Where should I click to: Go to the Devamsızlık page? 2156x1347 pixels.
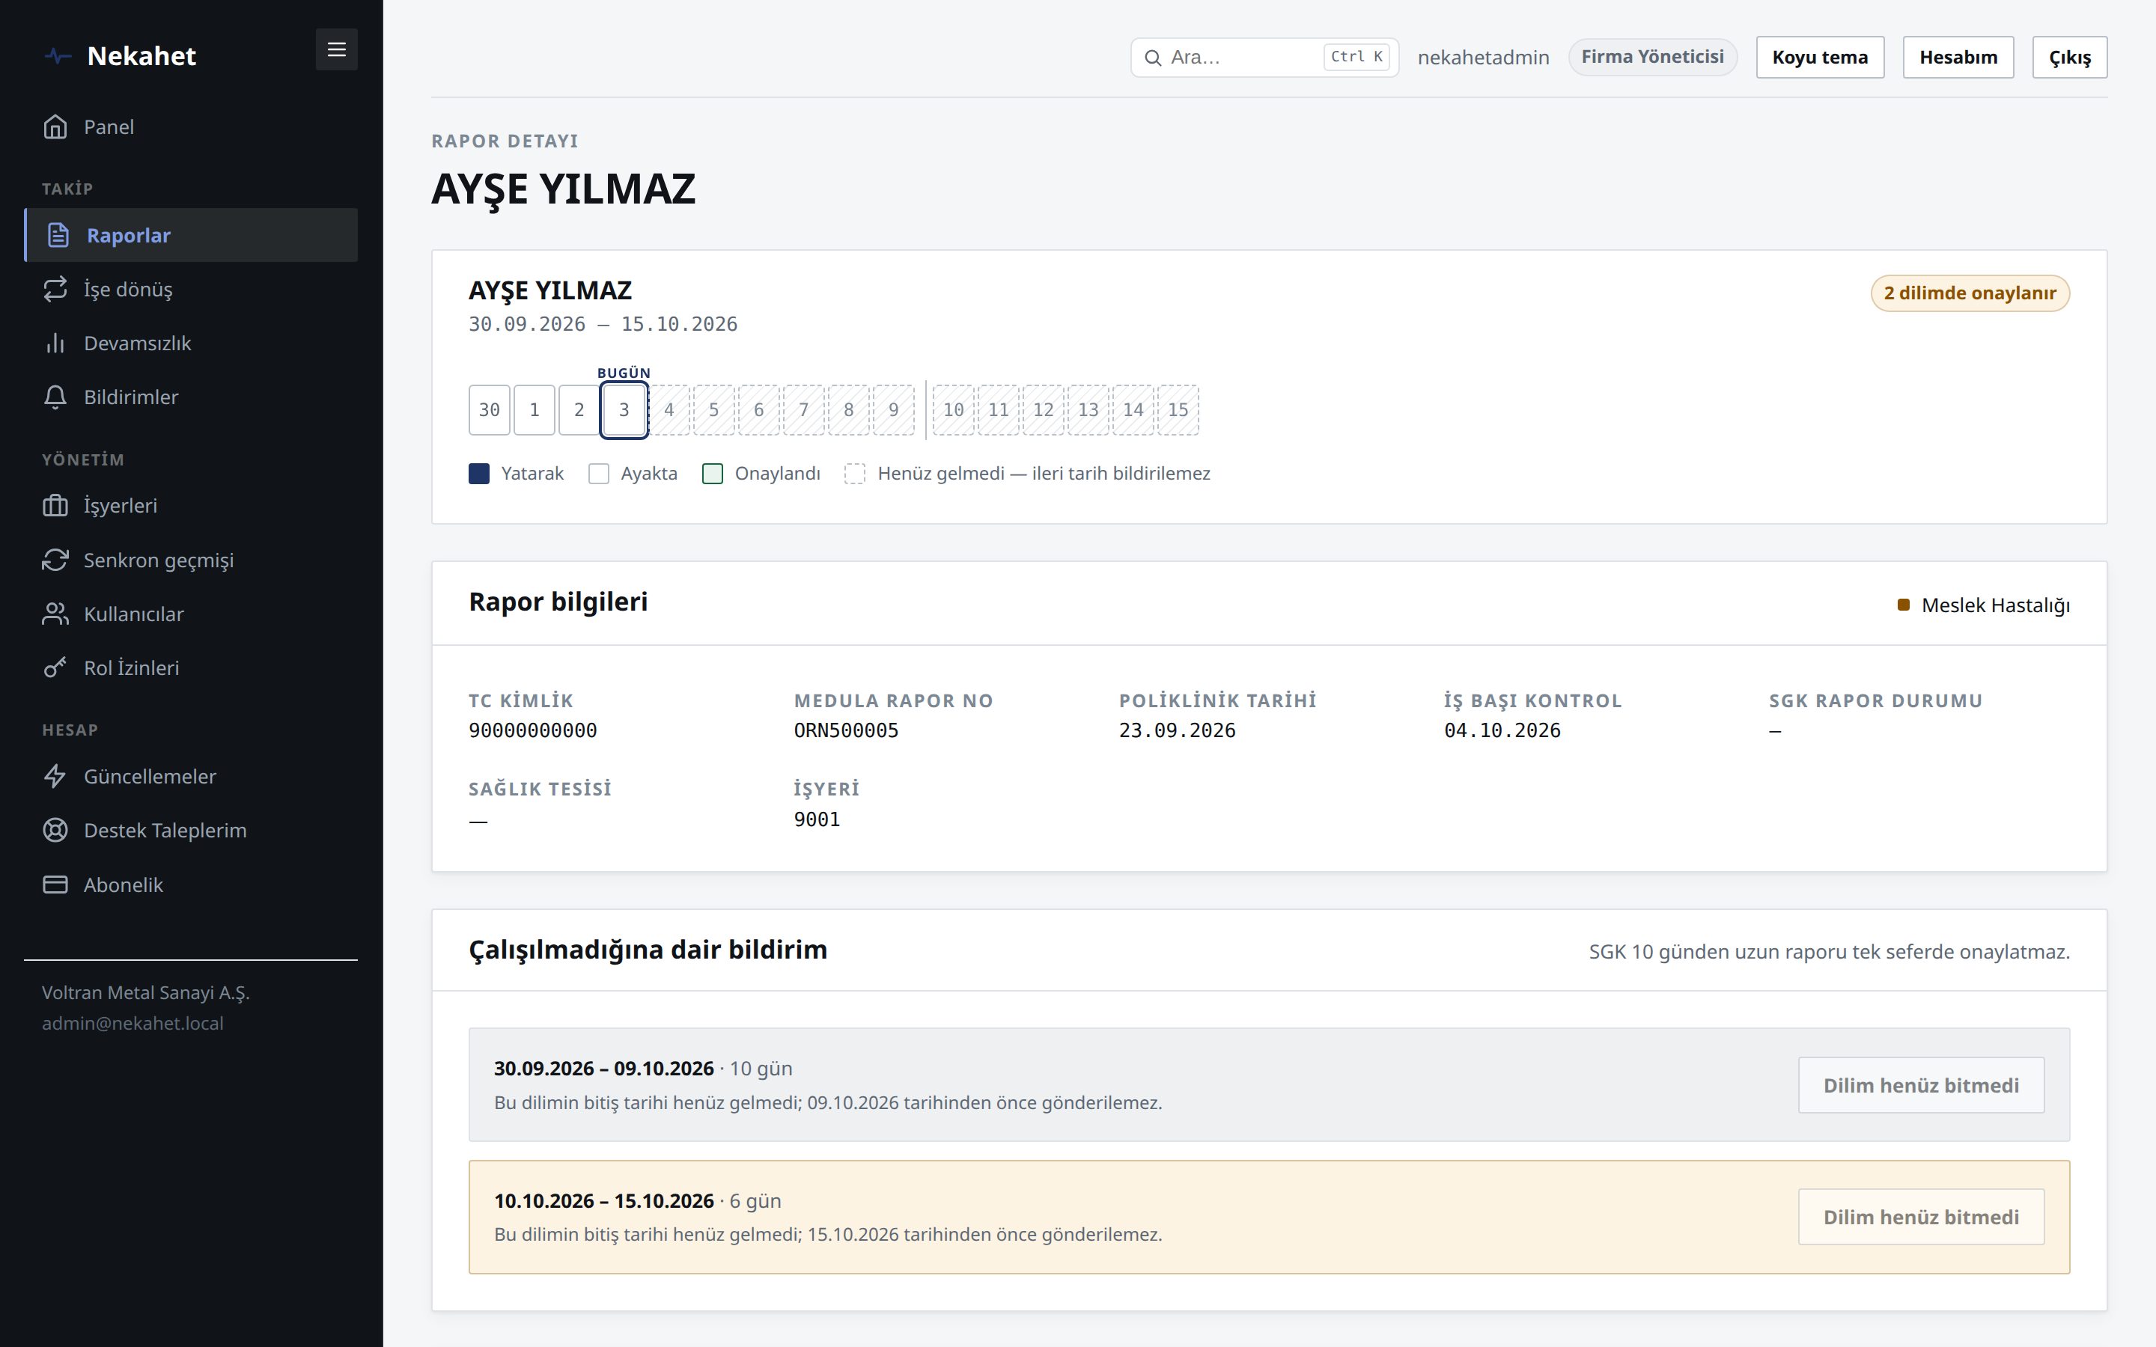tap(191, 343)
